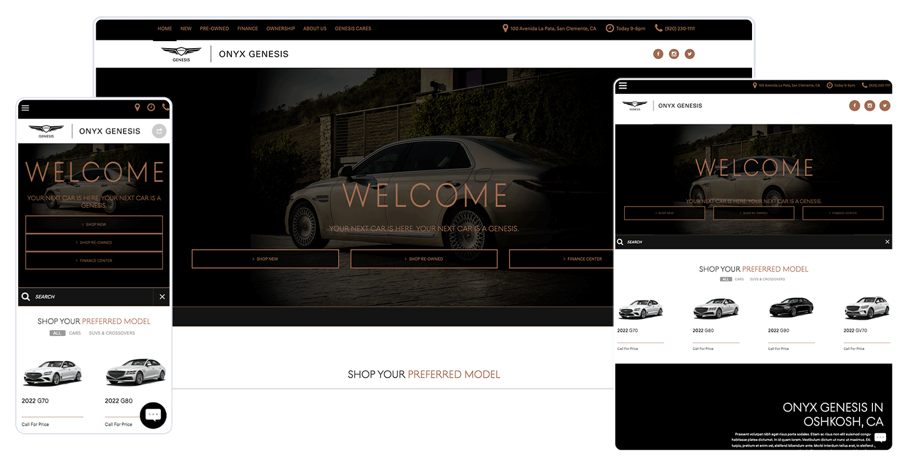Open Facebook icon in desktop site header
The height and width of the screenshot is (469, 910).
point(658,54)
